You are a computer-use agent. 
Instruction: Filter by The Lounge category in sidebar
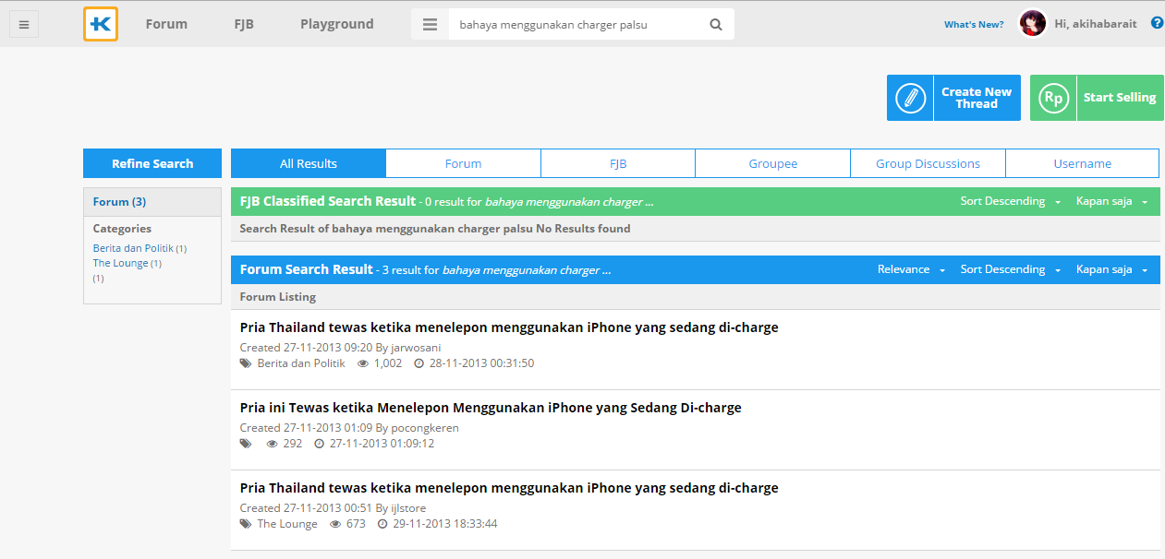pos(121,263)
